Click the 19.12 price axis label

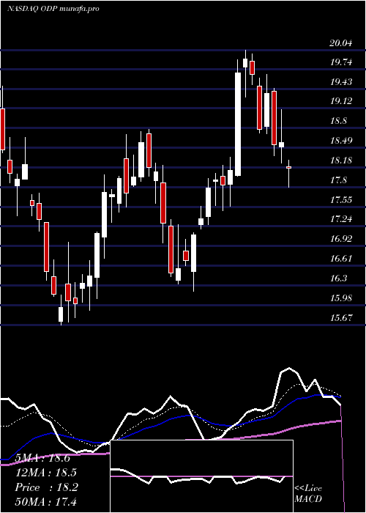(341, 101)
